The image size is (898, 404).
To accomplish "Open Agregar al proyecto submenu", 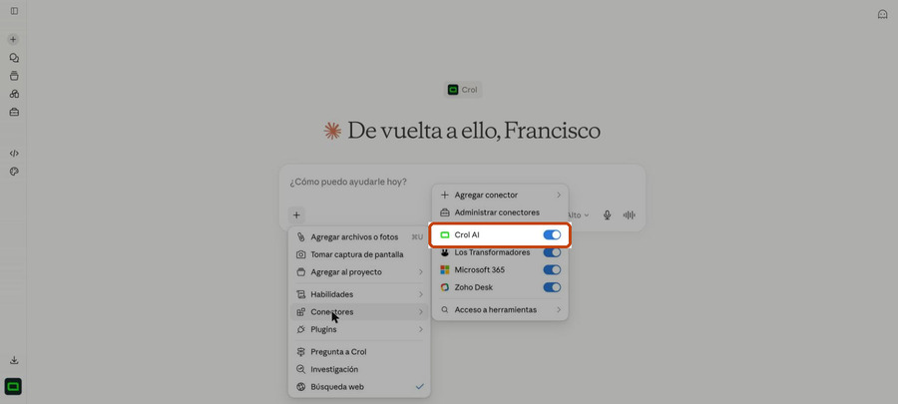I will coord(359,271).
